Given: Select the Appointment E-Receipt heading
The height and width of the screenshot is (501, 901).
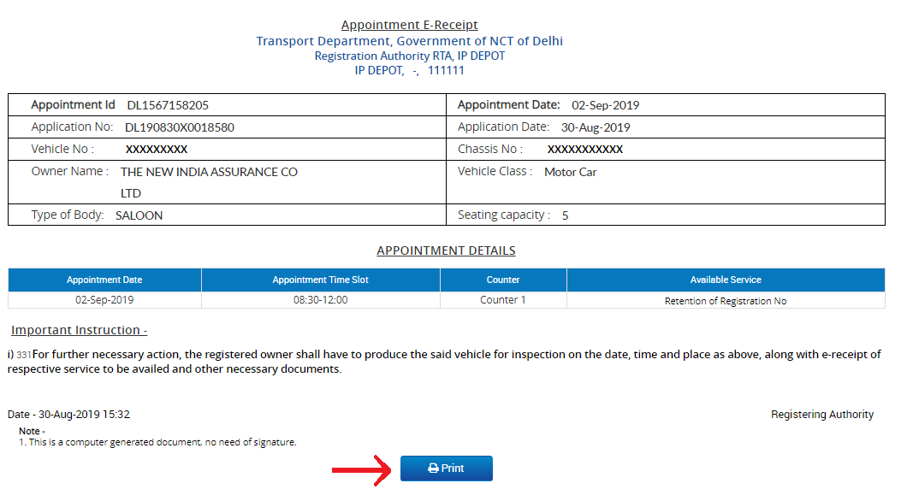Looking at the screenshot, I should (x=409, y=25).
